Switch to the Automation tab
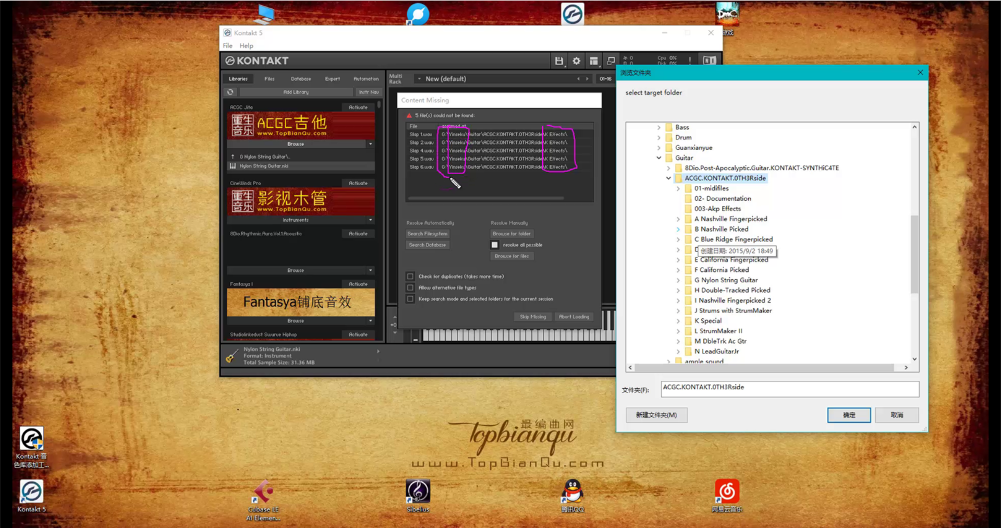 click(366, 79)
